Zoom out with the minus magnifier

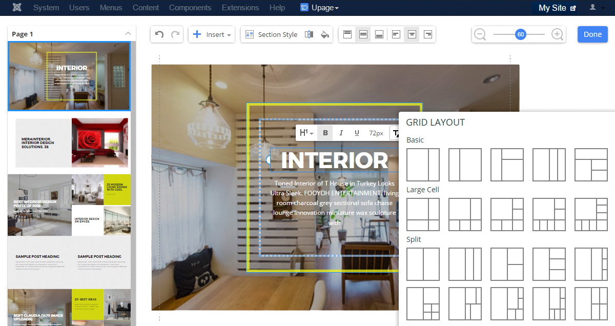point(480,34)
